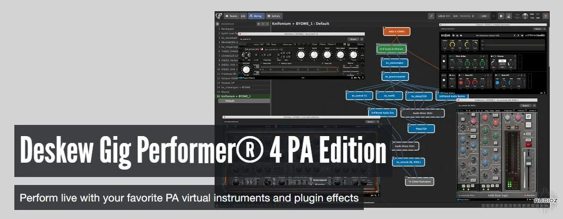This screenshot has height=219, width=563.
Task: Adjust the Balance knob in bx_control V2
Action: (x=301, y=55)
